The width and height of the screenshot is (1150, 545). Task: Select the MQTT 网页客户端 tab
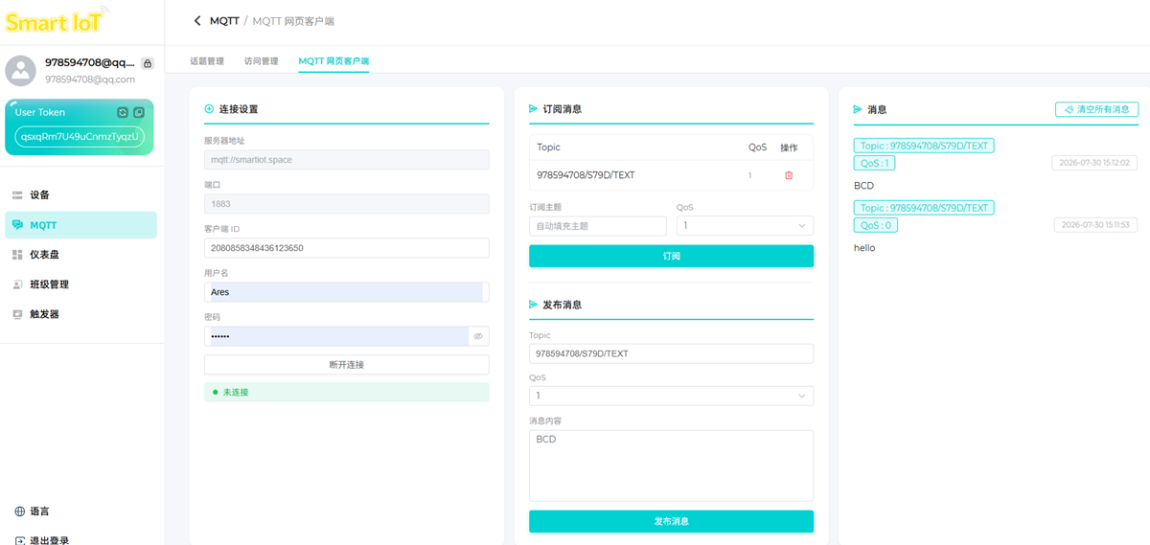tap(333, 61)
